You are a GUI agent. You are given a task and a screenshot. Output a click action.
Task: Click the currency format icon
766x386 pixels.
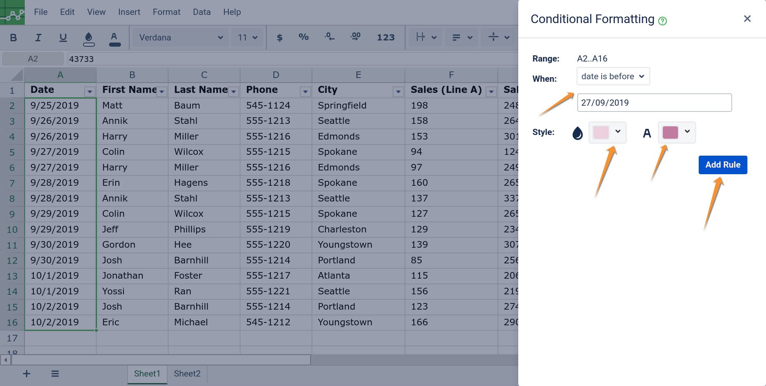click(x=280, y=38)
